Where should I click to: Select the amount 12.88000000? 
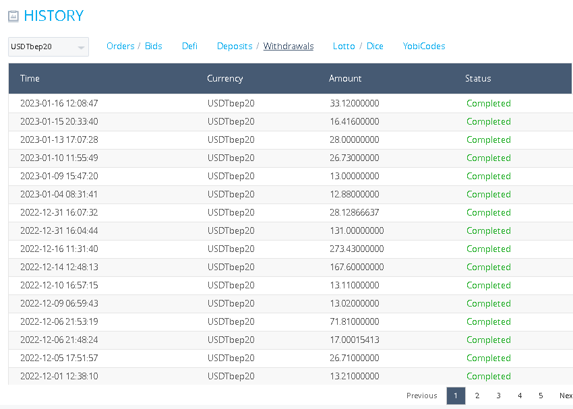355,194
